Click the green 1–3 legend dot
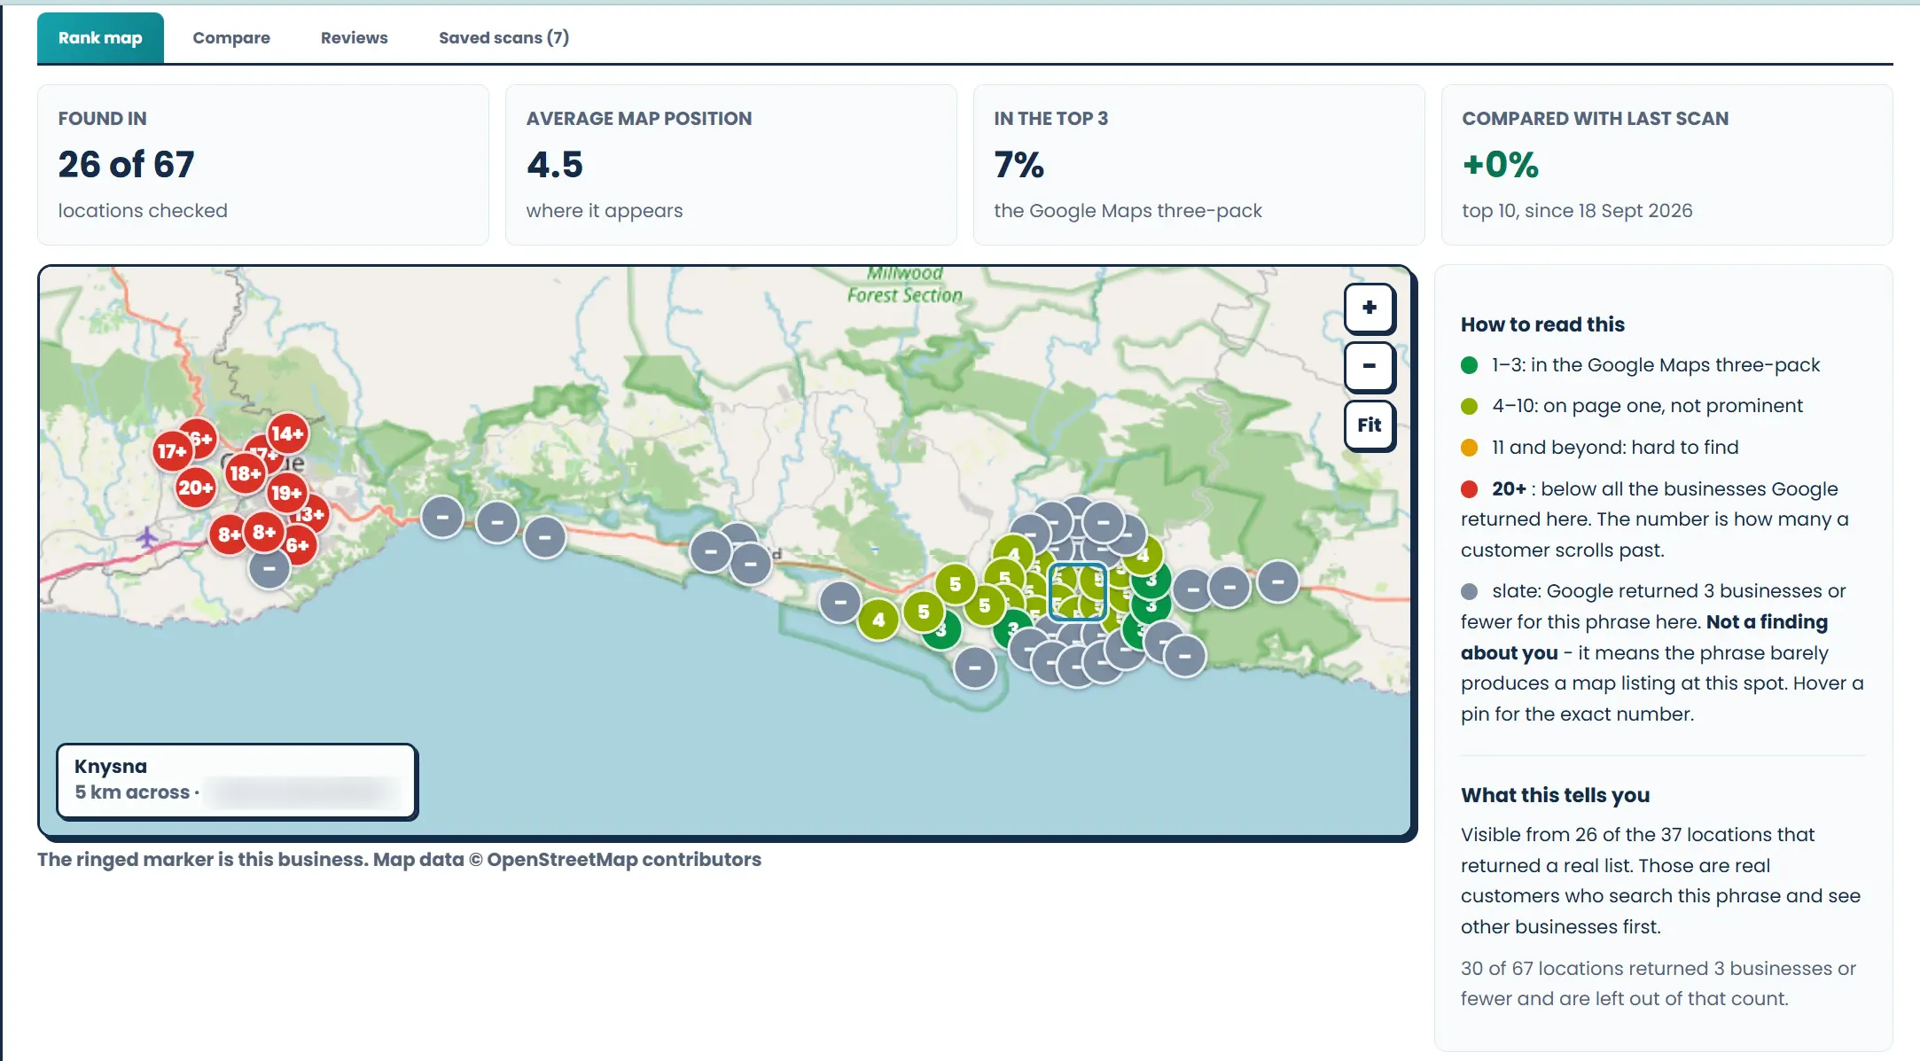 click(1470, 365)
